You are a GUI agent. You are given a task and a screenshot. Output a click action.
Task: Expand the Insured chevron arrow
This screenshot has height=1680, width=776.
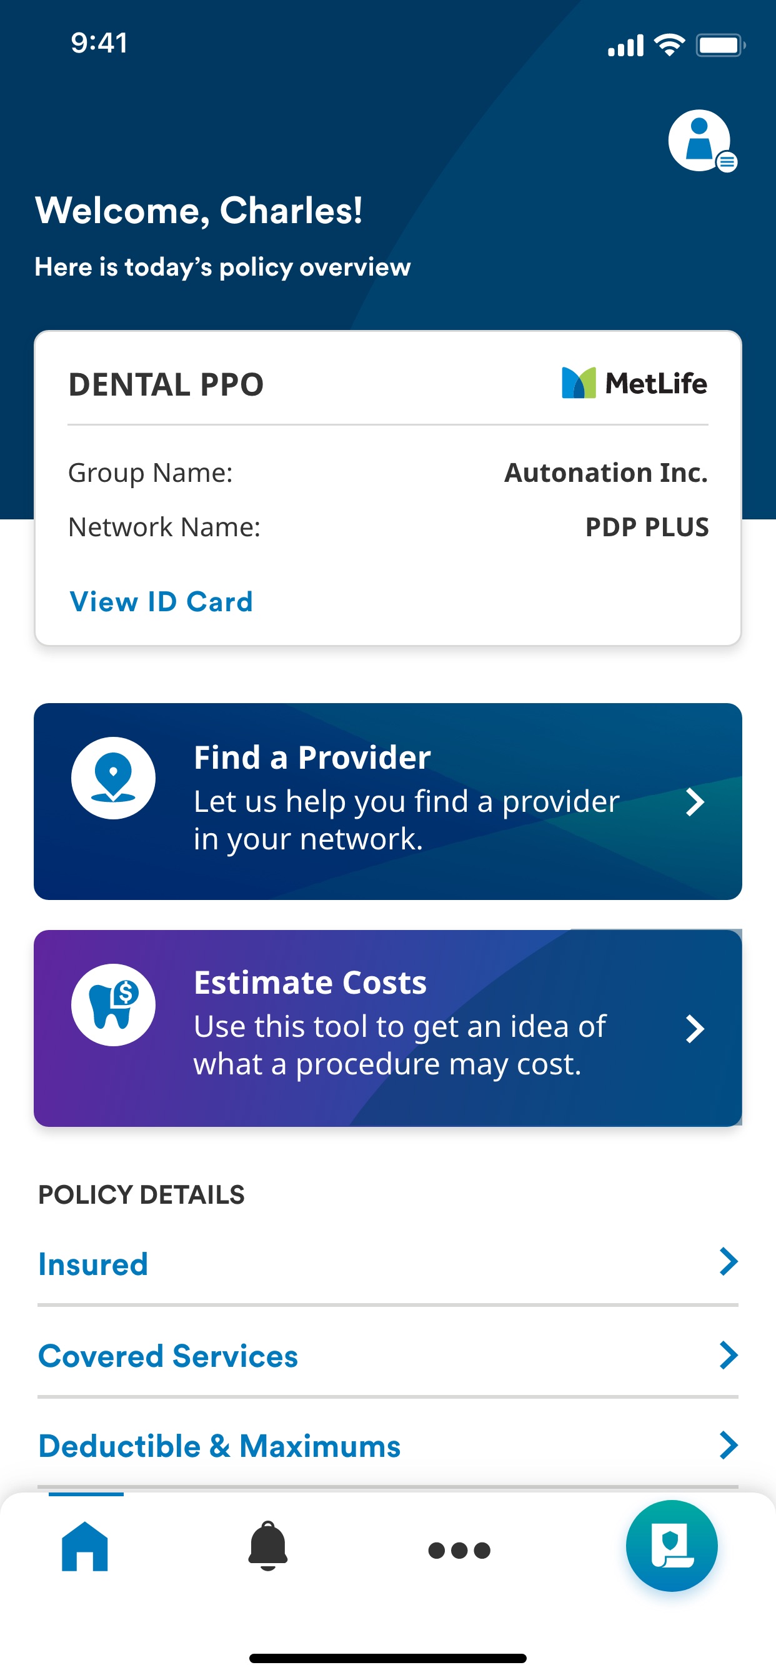(x=729, y=1262)
